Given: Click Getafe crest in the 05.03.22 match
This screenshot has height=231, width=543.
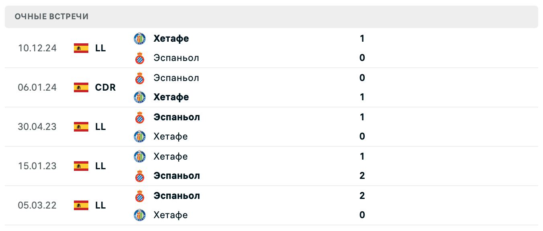Looking at the screenshot, I should coord(139,215).
